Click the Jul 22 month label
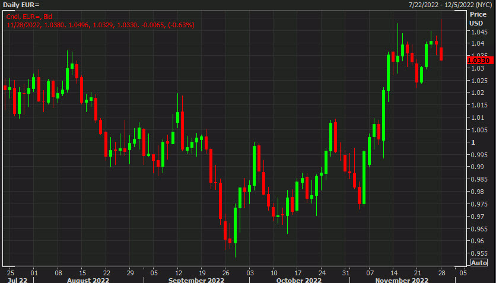The width and height of the screenshot is (496, 283). tap(17, 280)
